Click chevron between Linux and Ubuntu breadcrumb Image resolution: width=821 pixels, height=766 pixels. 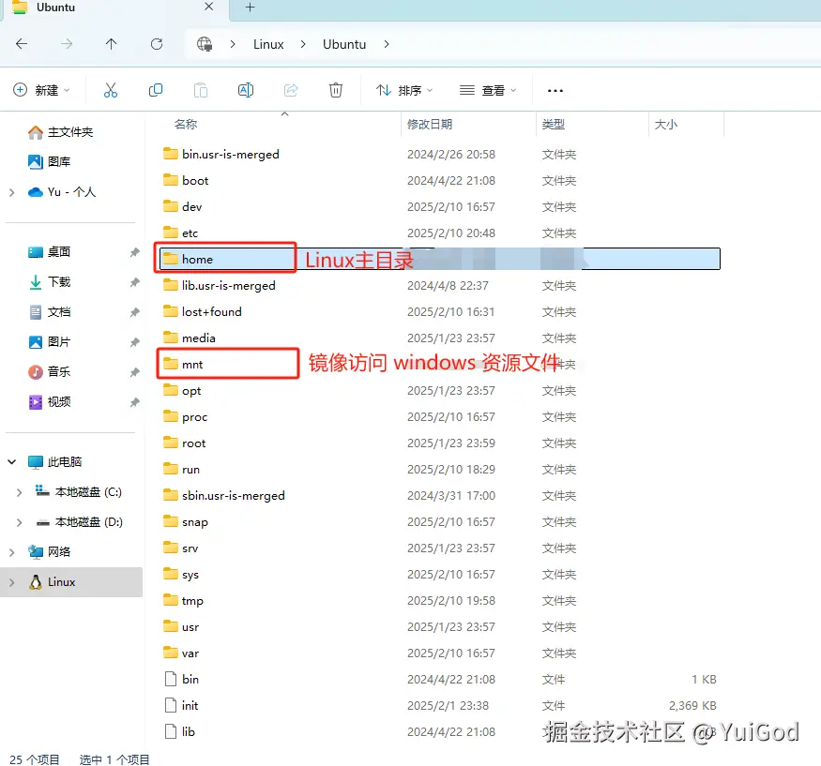(x=303, y=44)
